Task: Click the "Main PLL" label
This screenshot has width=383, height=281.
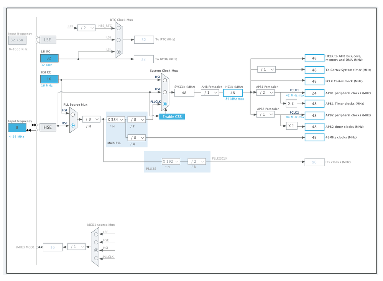Action: pyautogui.click(x=114, y=143)
